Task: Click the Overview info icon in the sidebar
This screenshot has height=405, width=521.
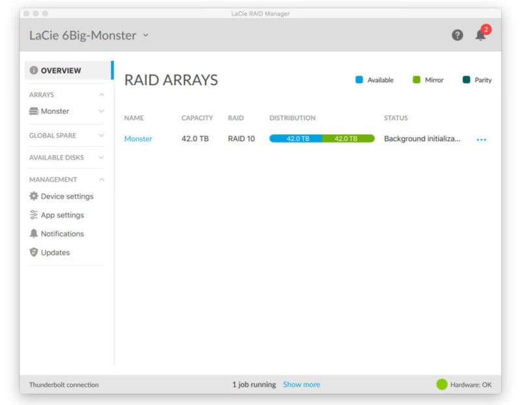Action: click(34, 70)
